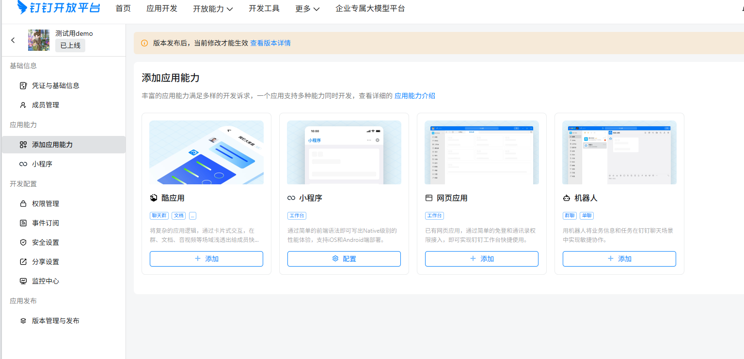Image resolution: width=744 pixels, height=359 pixels.
Task: Add the 酷应用 capability
Action: pyautogui.click(x=206, y=259)
